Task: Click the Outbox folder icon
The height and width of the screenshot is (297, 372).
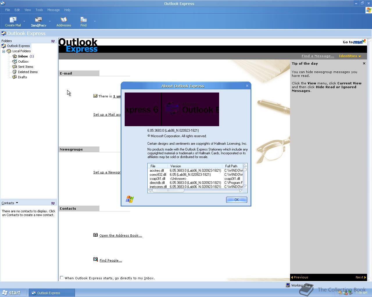Action: click(x=15, y=61)
